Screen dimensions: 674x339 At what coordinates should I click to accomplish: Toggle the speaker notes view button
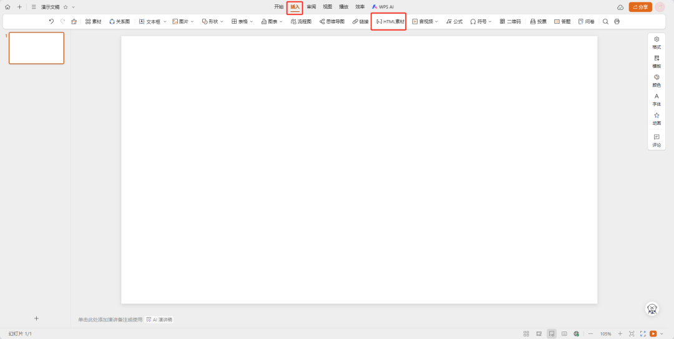click(x=564, y=334)
